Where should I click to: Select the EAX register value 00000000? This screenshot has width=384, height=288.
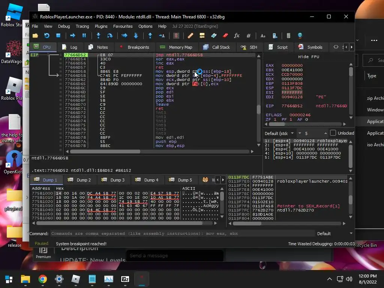point(292,65)
